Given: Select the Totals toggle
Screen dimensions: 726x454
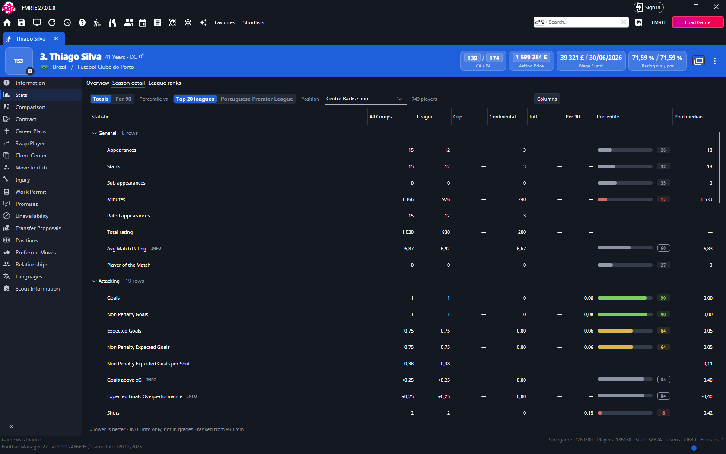Looking at the screenshot, I should [101, 99].
